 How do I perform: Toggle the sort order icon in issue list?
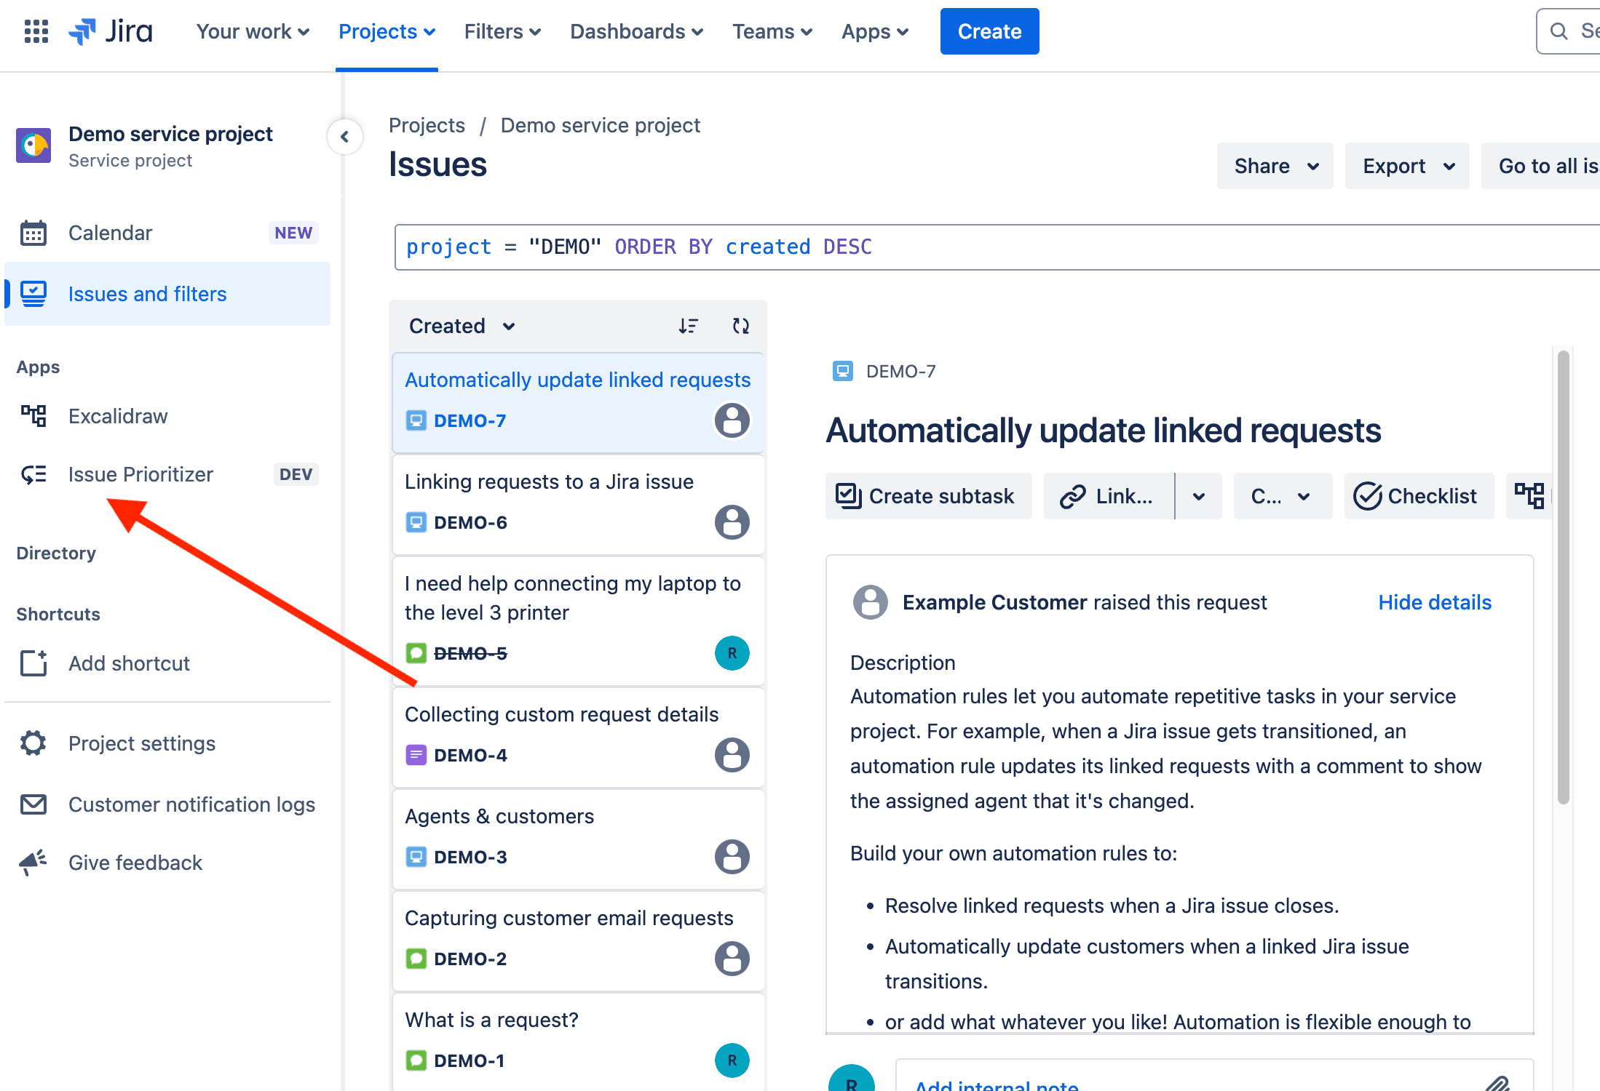[688, 326]
